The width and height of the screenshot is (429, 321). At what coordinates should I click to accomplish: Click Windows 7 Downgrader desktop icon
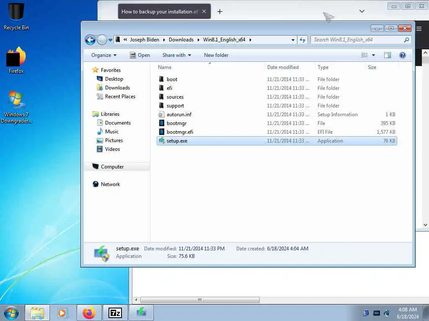pyautogui.click(x=16, y=107)
